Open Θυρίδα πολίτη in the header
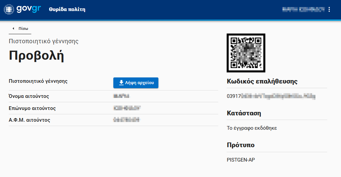Image resolution: width=341 pixels, height=177 pixels. pyautogui.click(x=67, y=9)
